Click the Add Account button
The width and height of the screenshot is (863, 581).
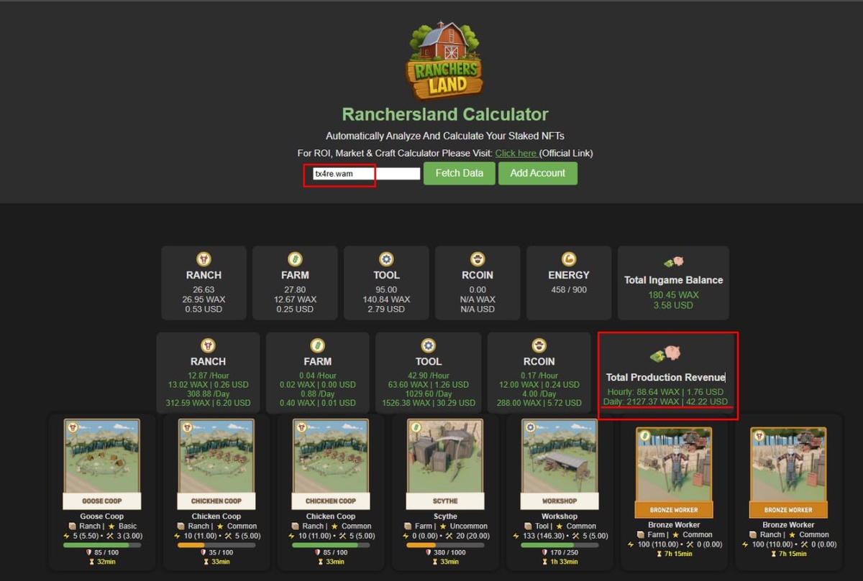click(x=537, y=173)
